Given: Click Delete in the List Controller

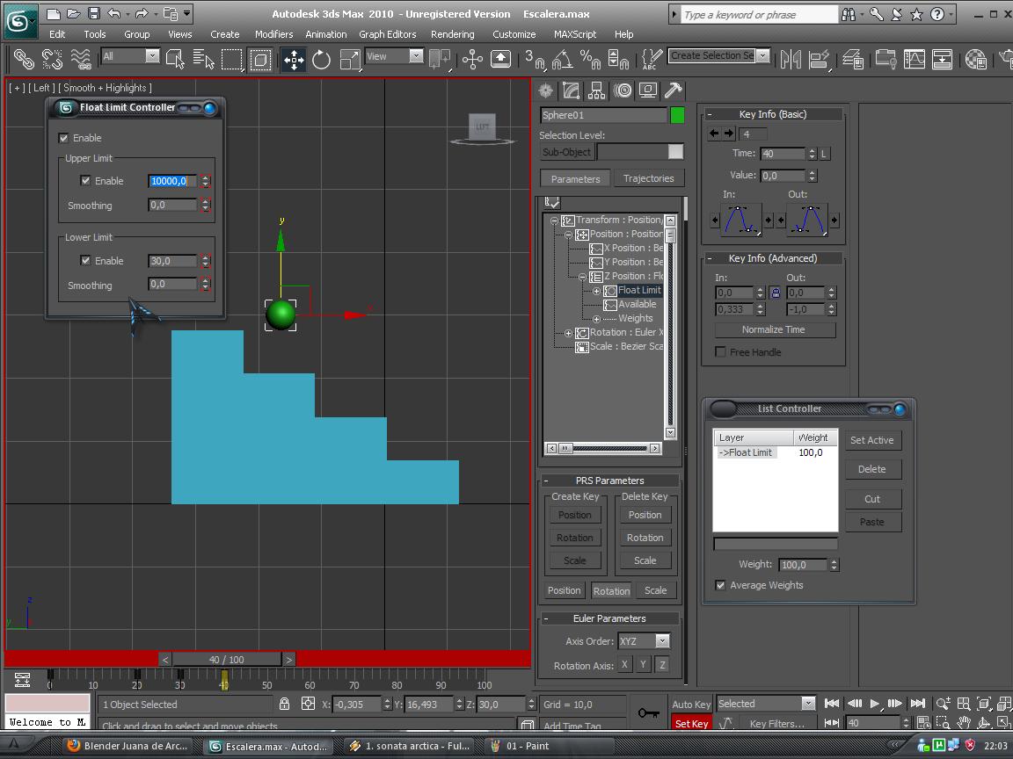Looking at the screenshot, I should point(872,469).
